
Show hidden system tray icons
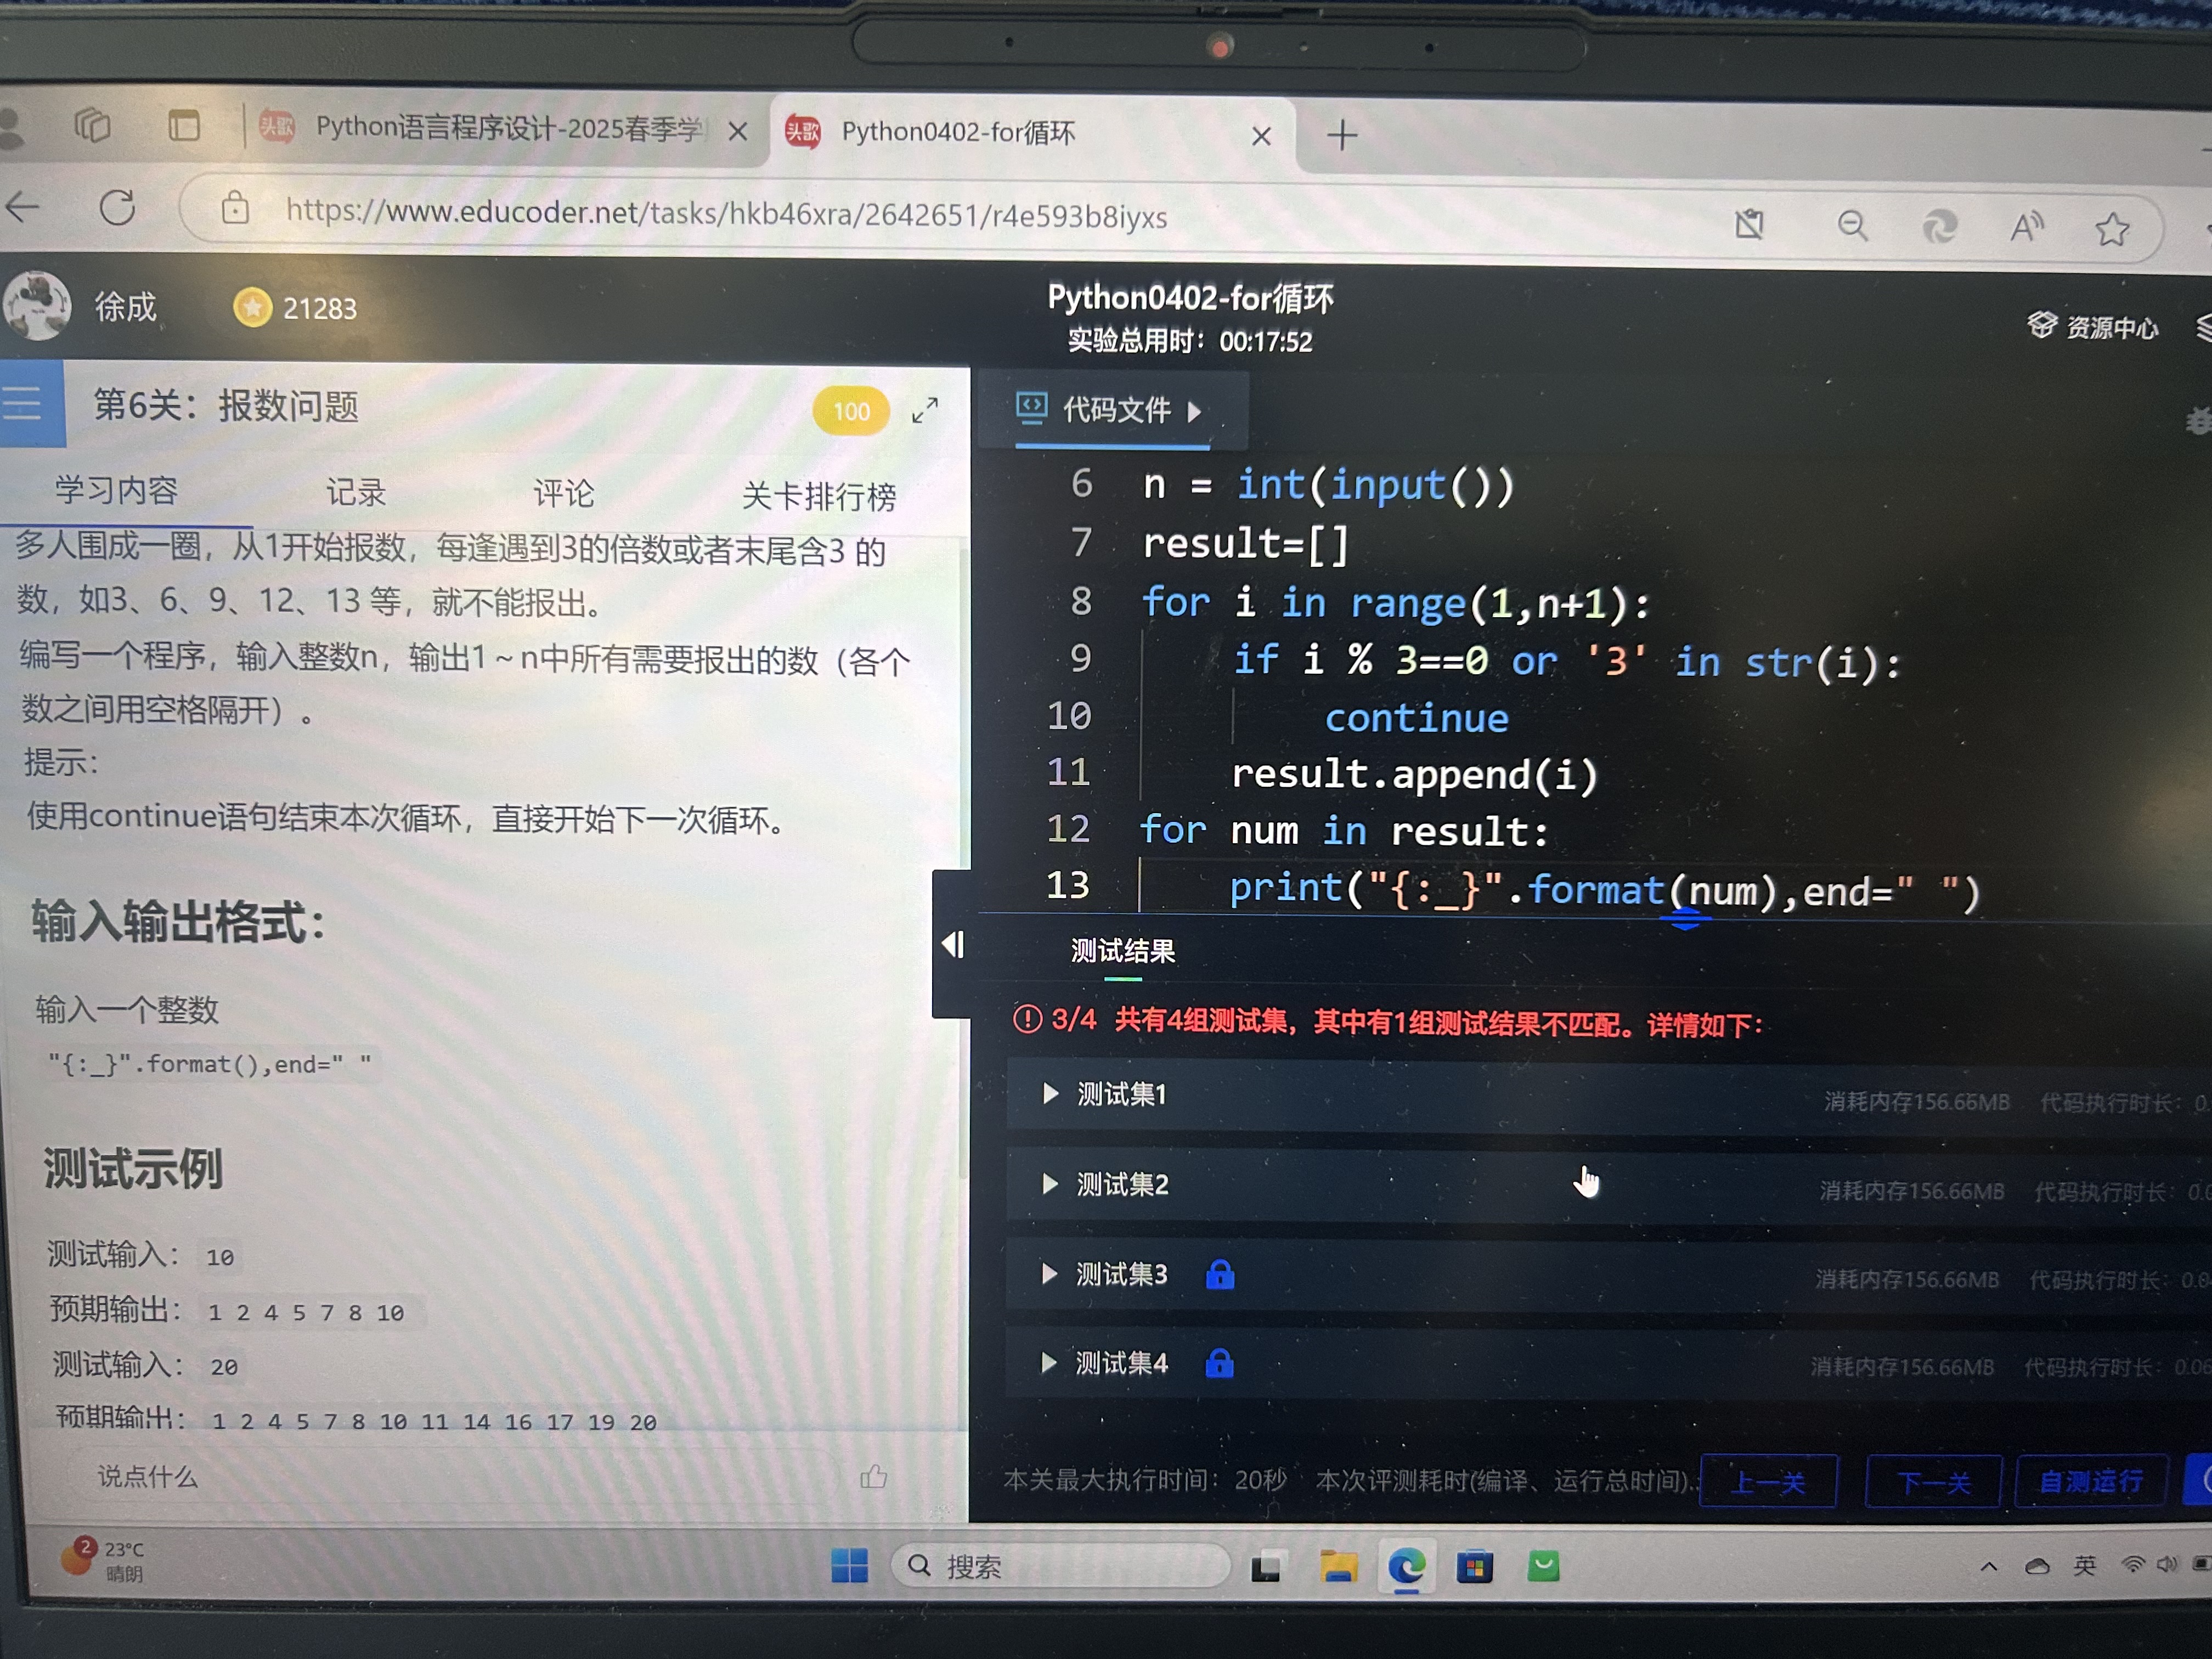tap(1988, 1566)
